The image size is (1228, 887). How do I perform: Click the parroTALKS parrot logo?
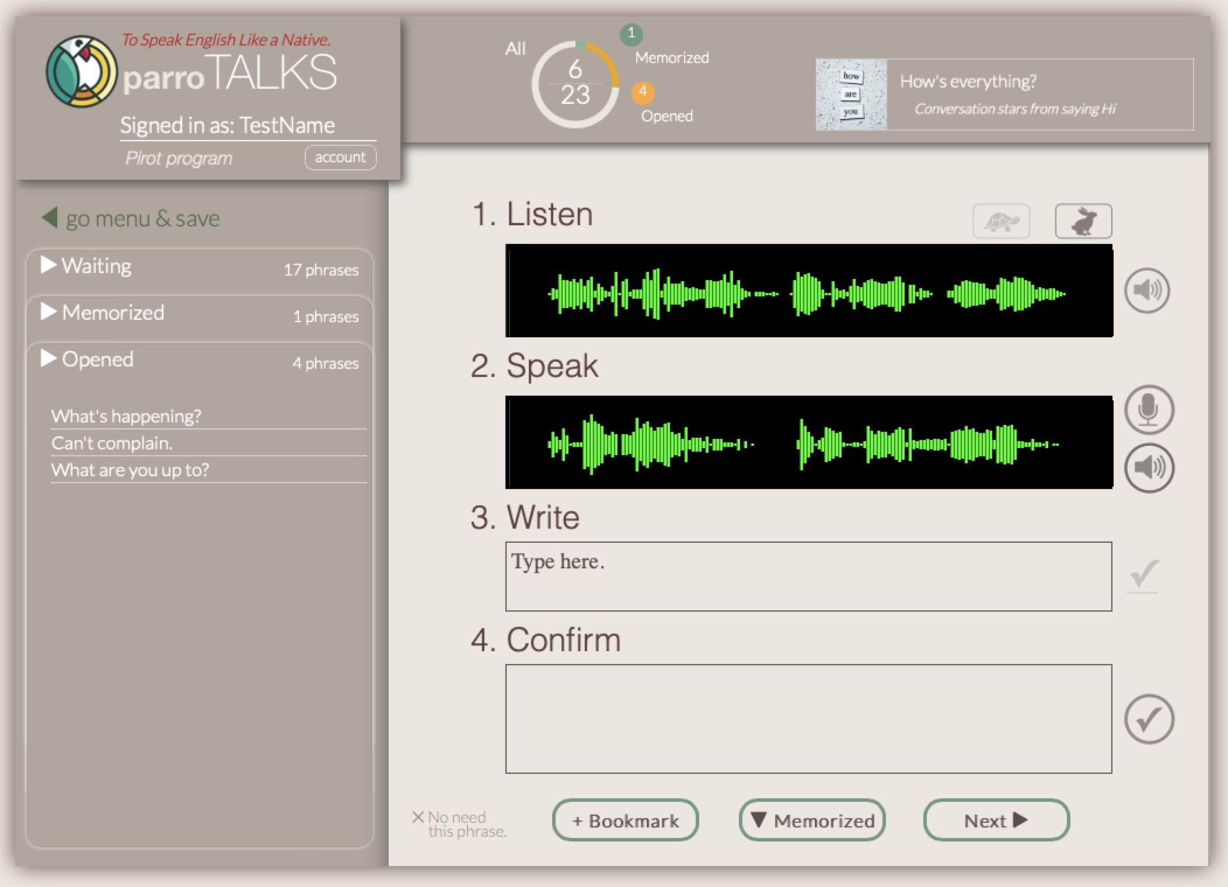pos(81,72)
